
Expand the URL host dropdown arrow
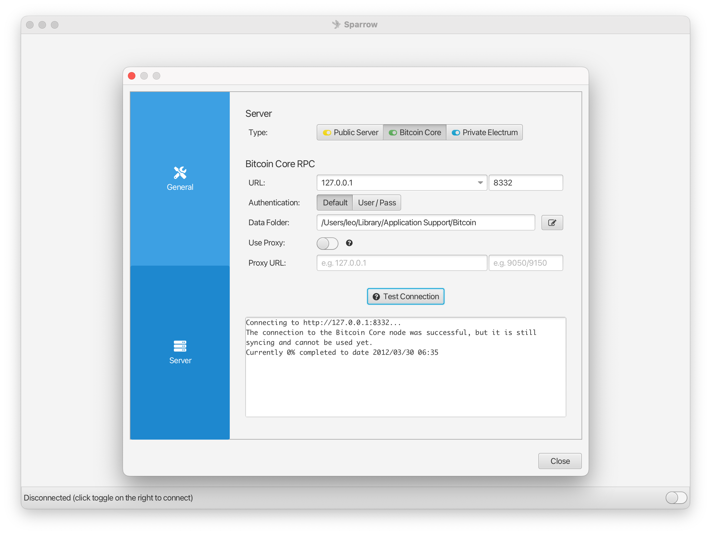480,183
